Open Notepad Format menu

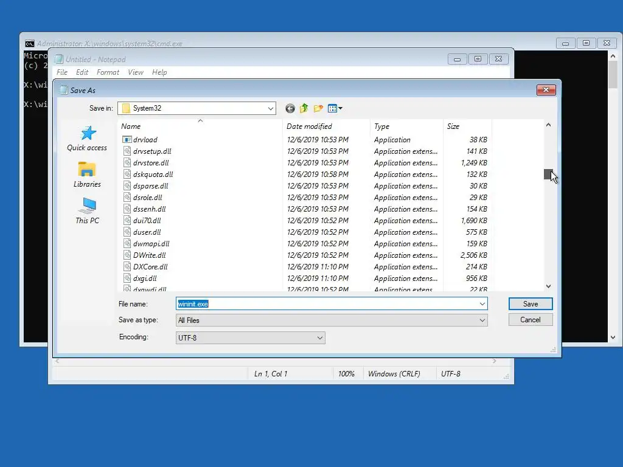point(108,72)
